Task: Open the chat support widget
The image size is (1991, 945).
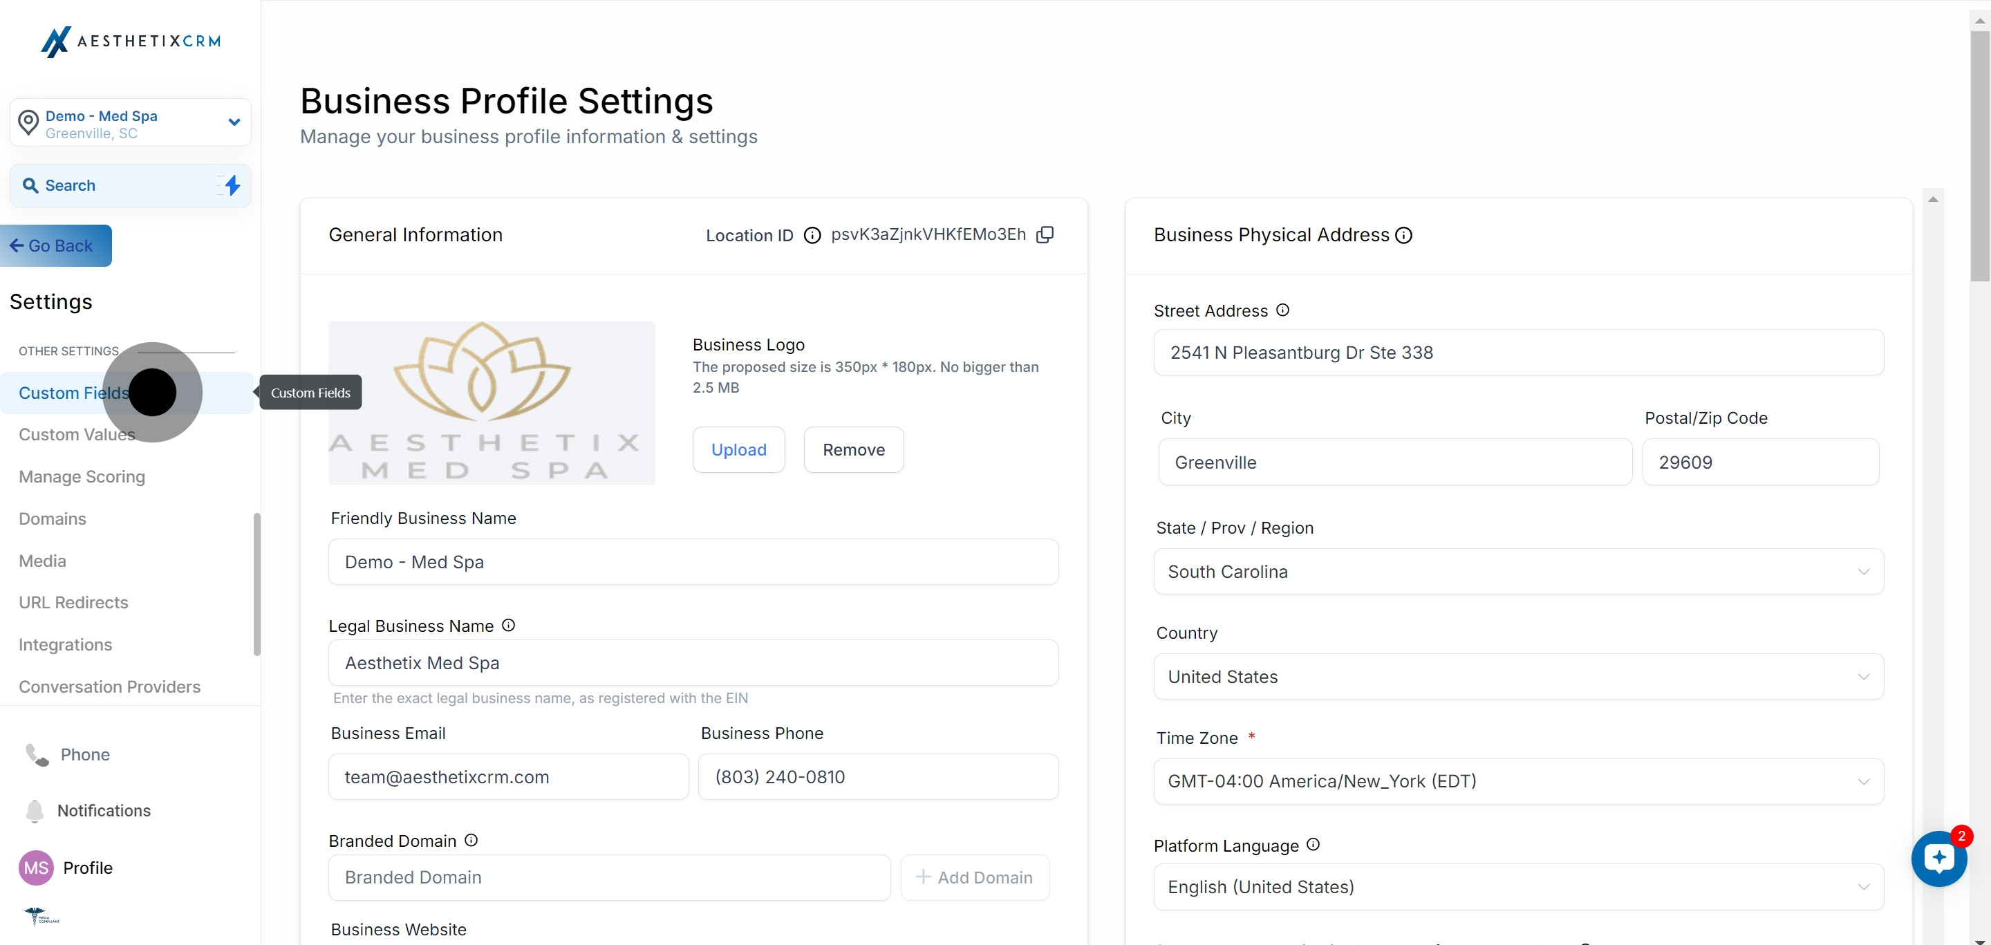Action: coord(1939,859)
